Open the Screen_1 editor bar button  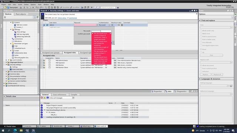pyautogui.click(x=72, y=126)
